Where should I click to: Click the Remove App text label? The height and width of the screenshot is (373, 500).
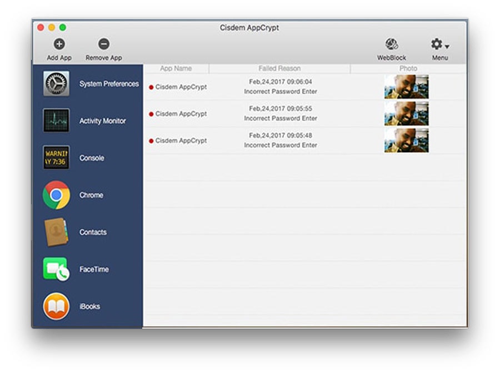[104, 58]
